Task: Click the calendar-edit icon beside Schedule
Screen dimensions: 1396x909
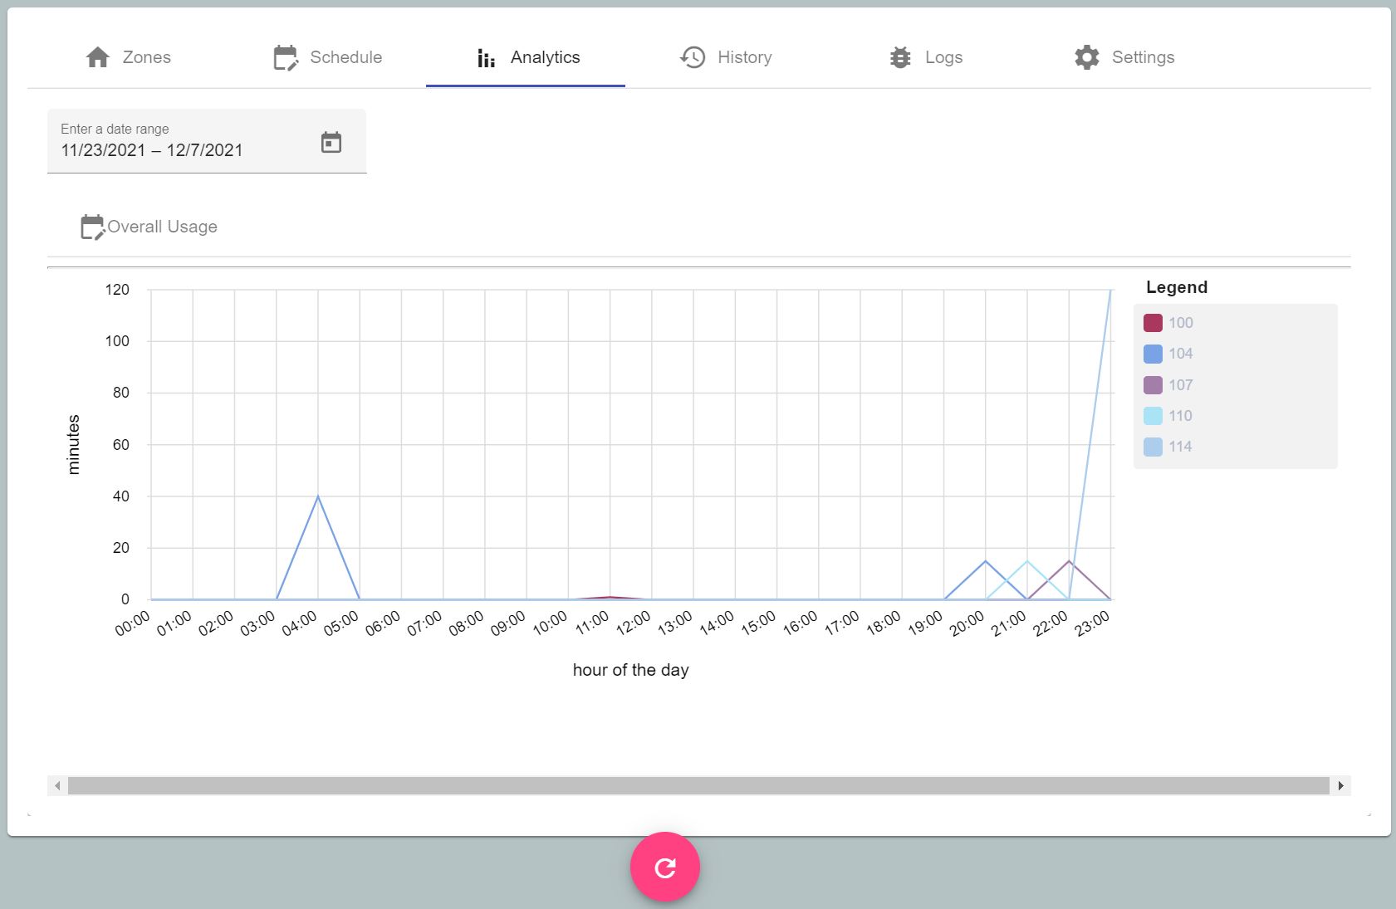Action: tap(286, 57)
